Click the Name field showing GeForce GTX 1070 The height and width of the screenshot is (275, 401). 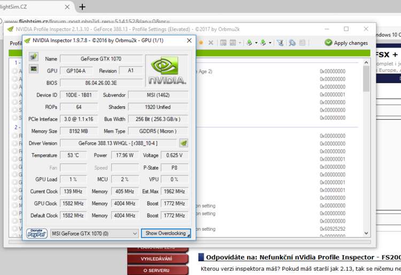coord(101,59)
